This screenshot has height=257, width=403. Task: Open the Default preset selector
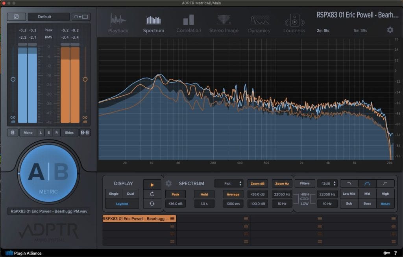pos(44,17)
